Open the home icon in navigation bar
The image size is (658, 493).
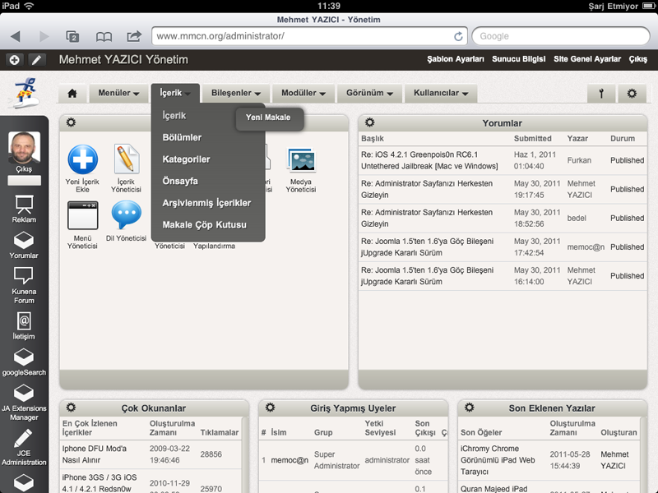[72, 93]
